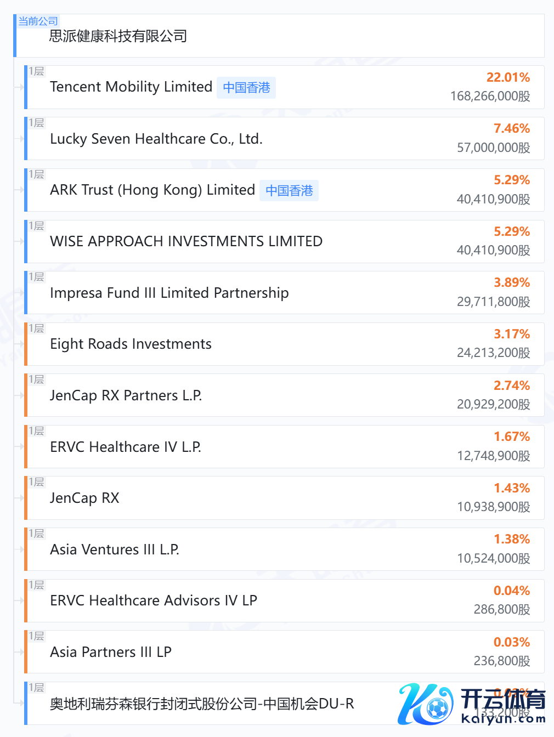
Task: Open Asia Partners III LP entry
Action: [110, 652]
